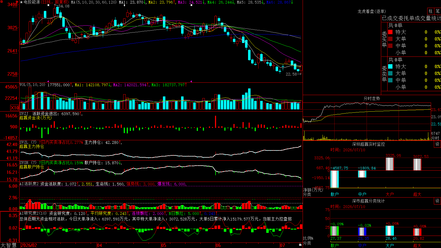Open the AI活跃度2 indicator label
Image resolution: width=441 pixels, height=248 pixels.
[x=29, y=184]
